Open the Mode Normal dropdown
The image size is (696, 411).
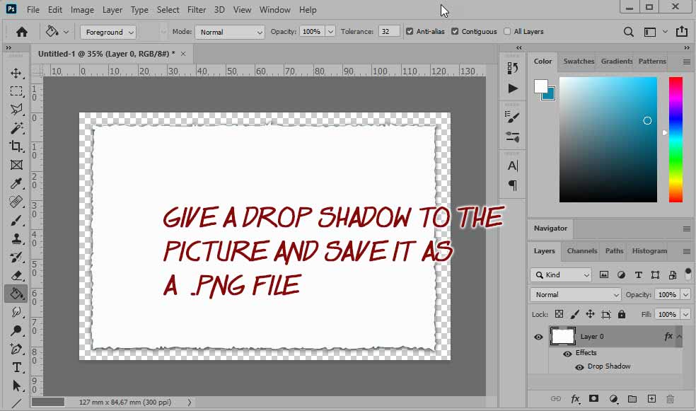(x=230, y=32)
